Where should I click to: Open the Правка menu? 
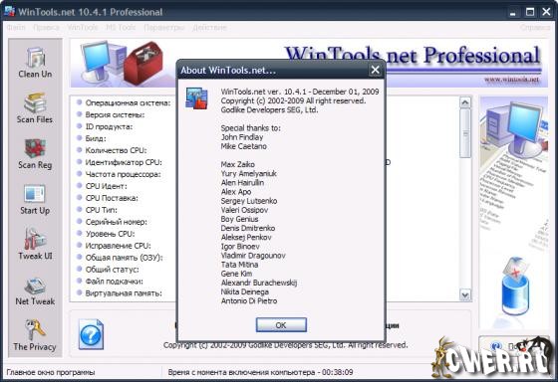tap(46, 28)
